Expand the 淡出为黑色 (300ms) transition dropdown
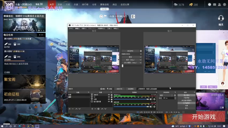 132,63
